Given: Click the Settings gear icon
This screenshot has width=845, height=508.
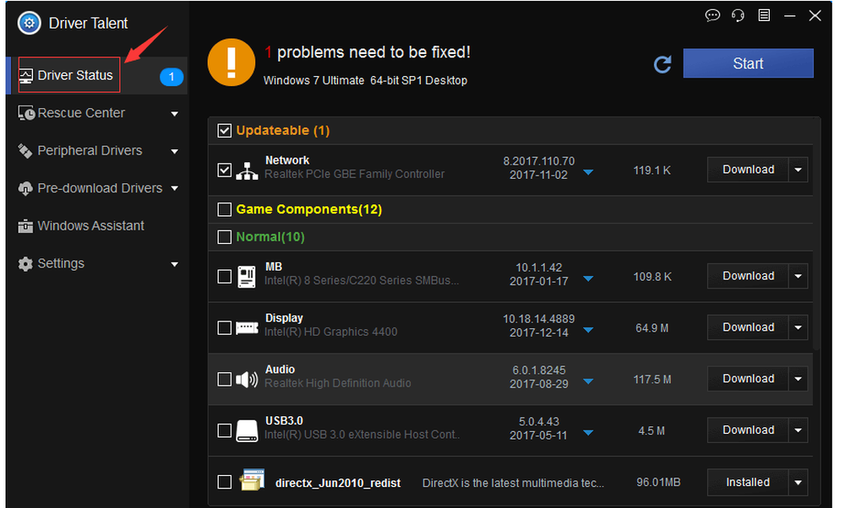Looking at the screenshot, I should pos(25,263).
